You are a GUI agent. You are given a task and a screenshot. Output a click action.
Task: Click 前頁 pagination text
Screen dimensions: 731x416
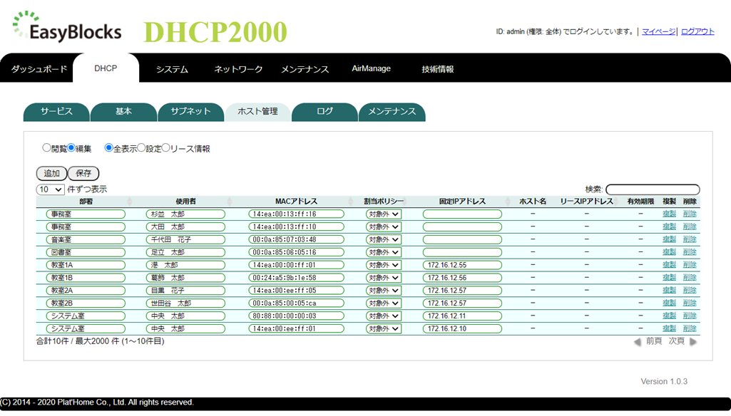click(653, 341)
